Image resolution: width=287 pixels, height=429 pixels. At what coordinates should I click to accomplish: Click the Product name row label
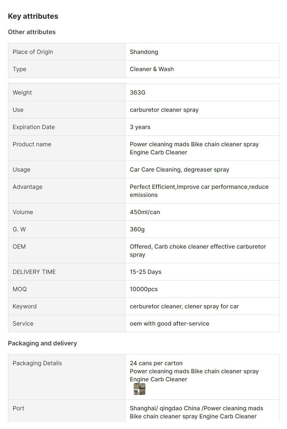pyautogui.click(x=32, y=144)
